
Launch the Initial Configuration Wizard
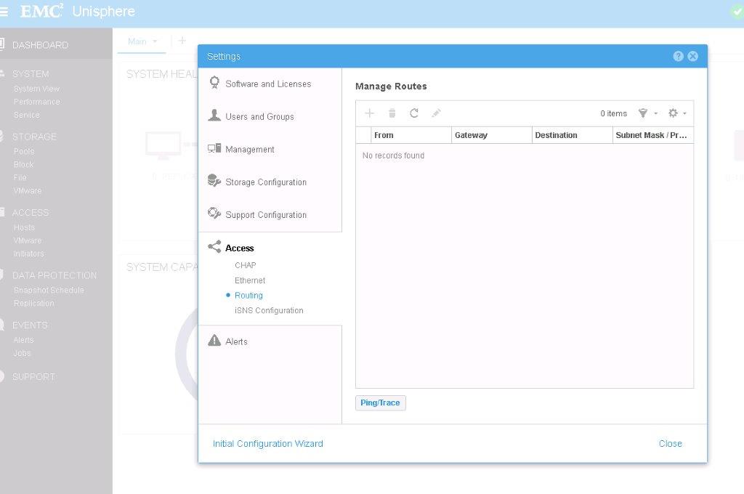click(x=267, y=443)
